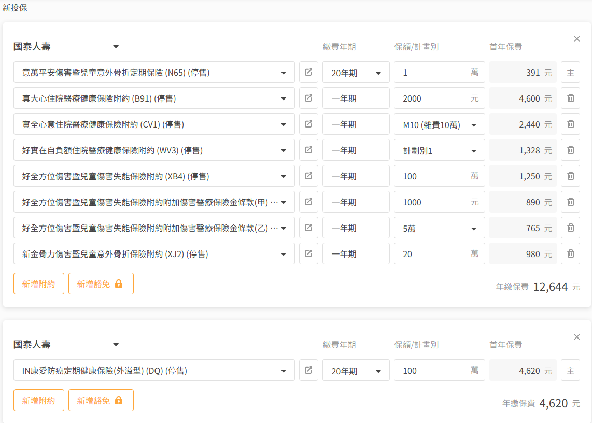Close the first 國泰人壽 policy card
The image size is (592, 423).
[x=577, y=39]
